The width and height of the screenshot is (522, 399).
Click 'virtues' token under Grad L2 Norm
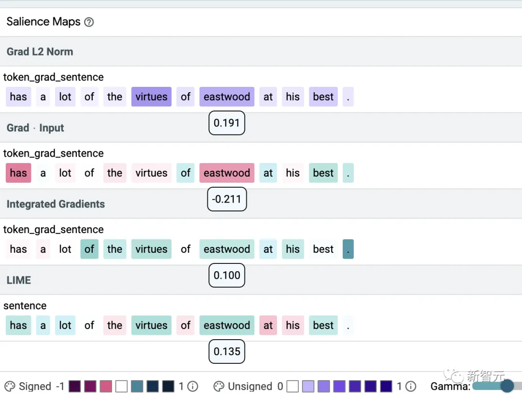click(x=151, y=97)
